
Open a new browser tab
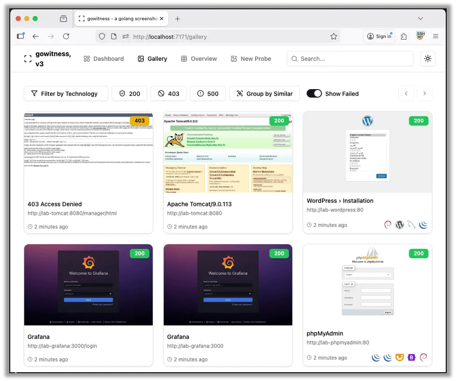(x=178, y=19)
